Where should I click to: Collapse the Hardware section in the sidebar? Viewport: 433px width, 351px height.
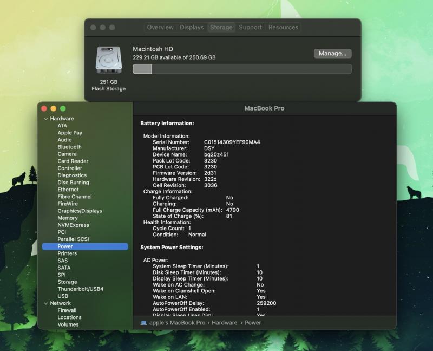(x=46, y=119)
